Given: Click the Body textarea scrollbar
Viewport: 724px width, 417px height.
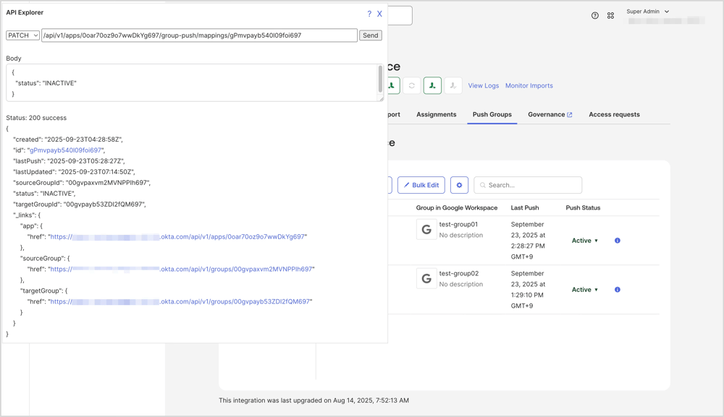Looking at the screenshot, I should point(381,79).
